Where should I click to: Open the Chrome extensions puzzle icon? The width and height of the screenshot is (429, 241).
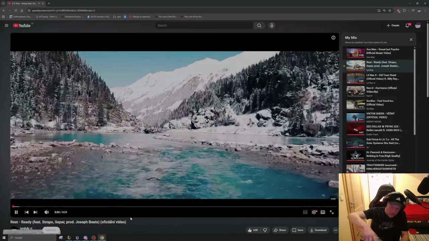tap(404, 10)
